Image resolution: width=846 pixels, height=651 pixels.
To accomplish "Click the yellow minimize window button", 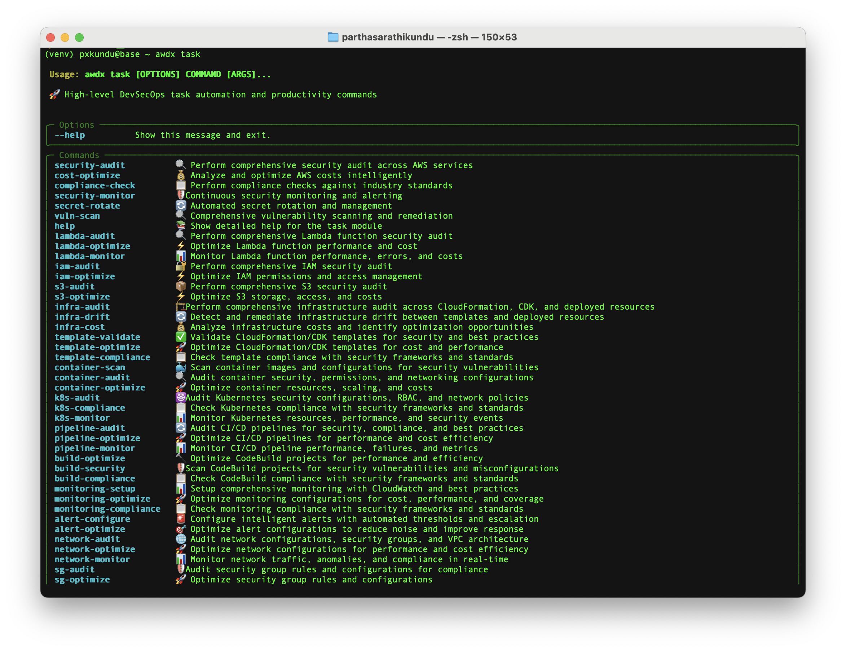I will click(x=65, y=37).
